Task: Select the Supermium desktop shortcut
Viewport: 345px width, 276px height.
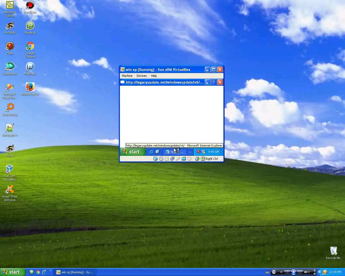Action: point(10,69)
